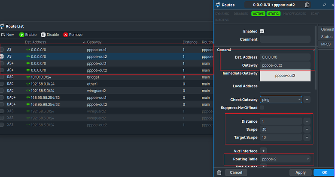Click the minus button next to Scope
Image resolution: width=335 pixels, height=177 pixels.
pos(307,130)
